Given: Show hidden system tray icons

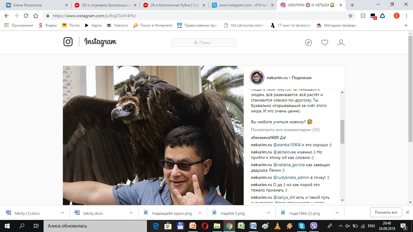Looking at the screenshot, I should (341, 226).
